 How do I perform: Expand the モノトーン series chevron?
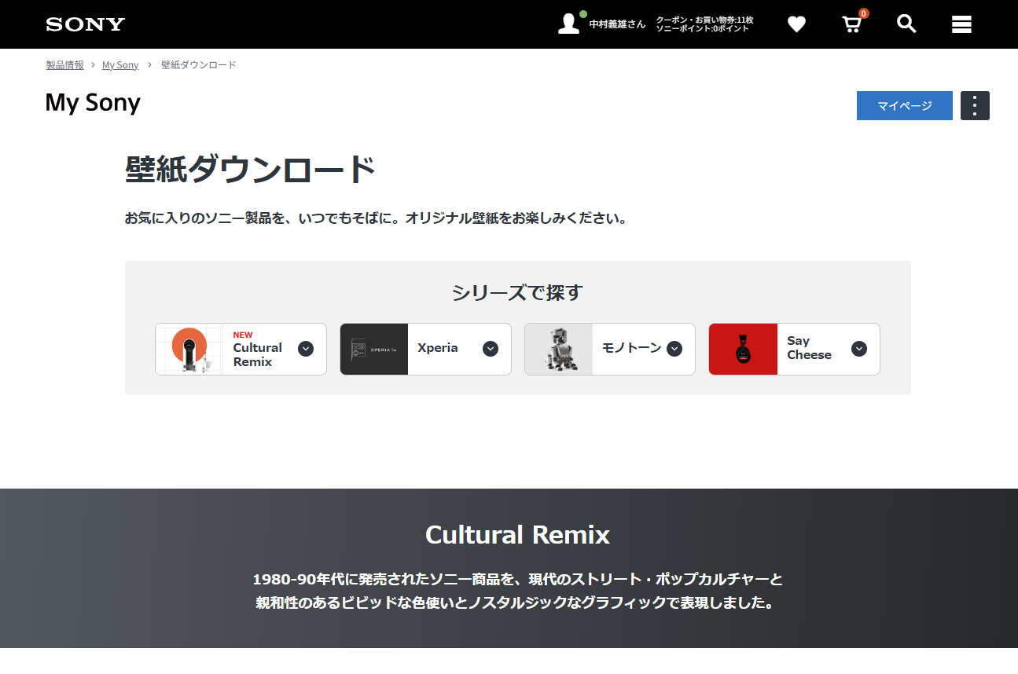pyautogui.click(x=674, y=349)
